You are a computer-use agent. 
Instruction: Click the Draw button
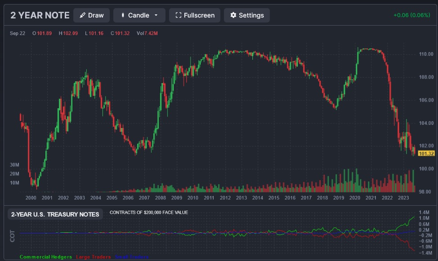coord(91,15)
